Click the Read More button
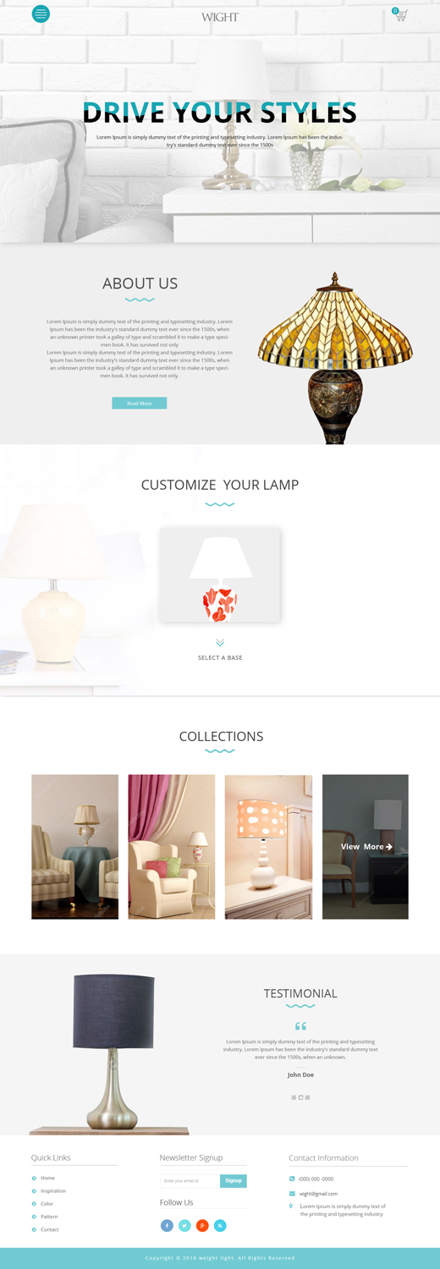Image resolution: width=440 pixels, height=1269 pixels. [140, 403]
